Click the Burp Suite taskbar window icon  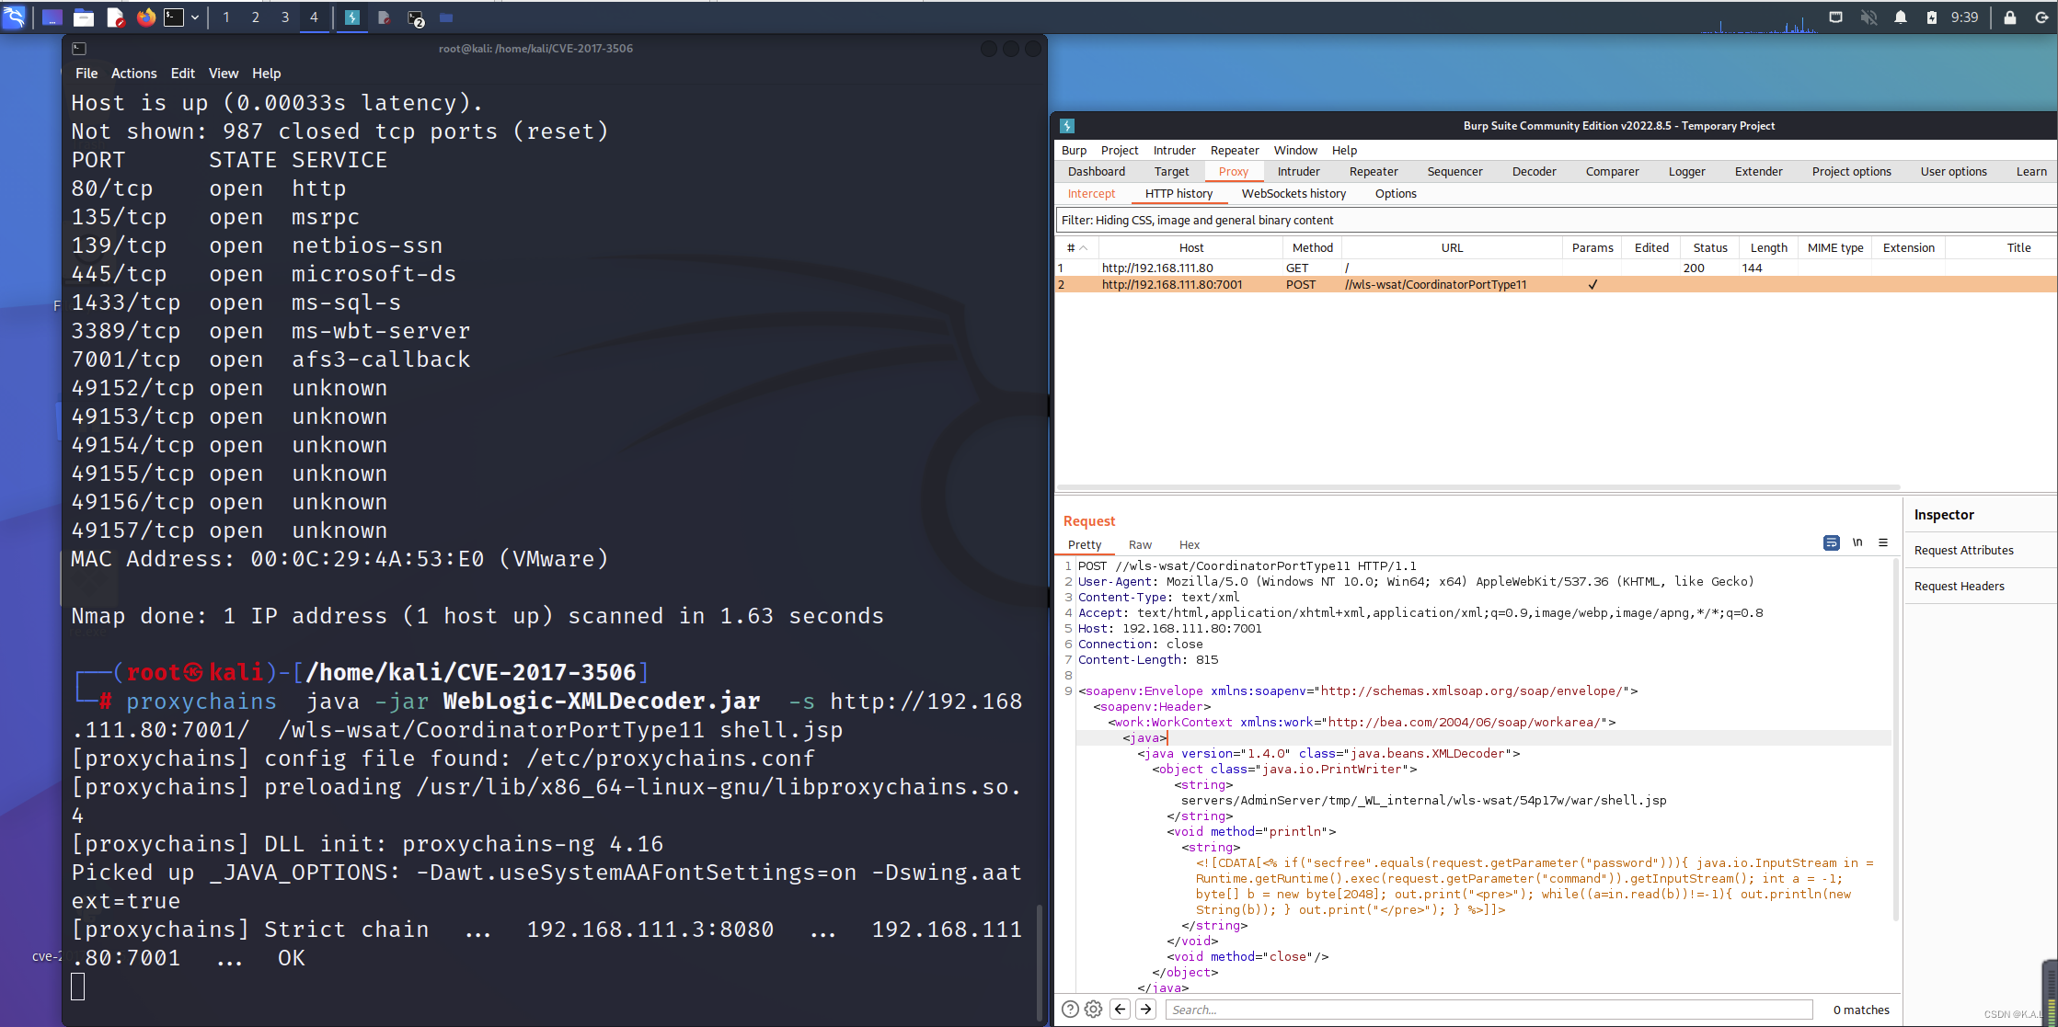pos(351,17)
